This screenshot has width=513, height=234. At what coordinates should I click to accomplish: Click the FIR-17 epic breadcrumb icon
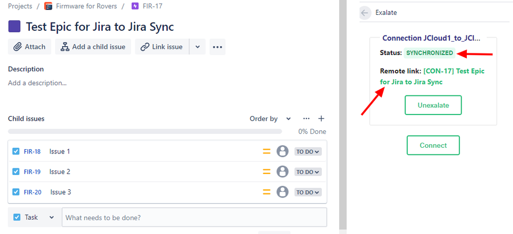(x=135, y=6)
